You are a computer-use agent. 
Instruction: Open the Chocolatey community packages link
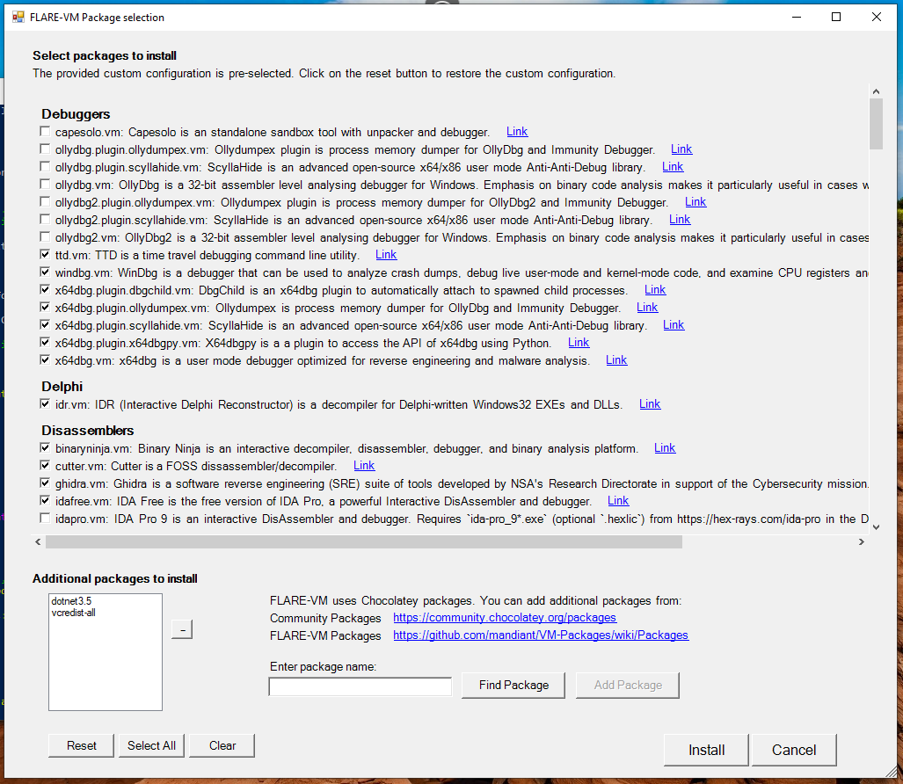coord(504,618)
